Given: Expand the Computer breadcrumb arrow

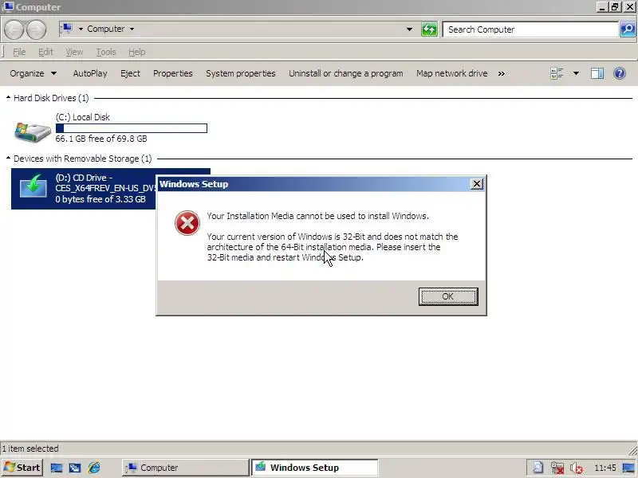Looking at the screenshot, I should (132, 29).
